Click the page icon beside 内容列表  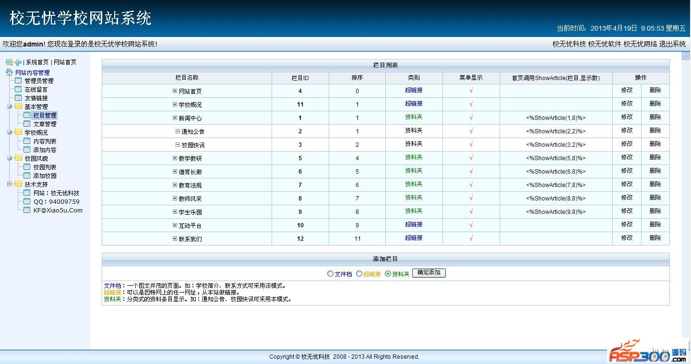(x=27, y=141)
